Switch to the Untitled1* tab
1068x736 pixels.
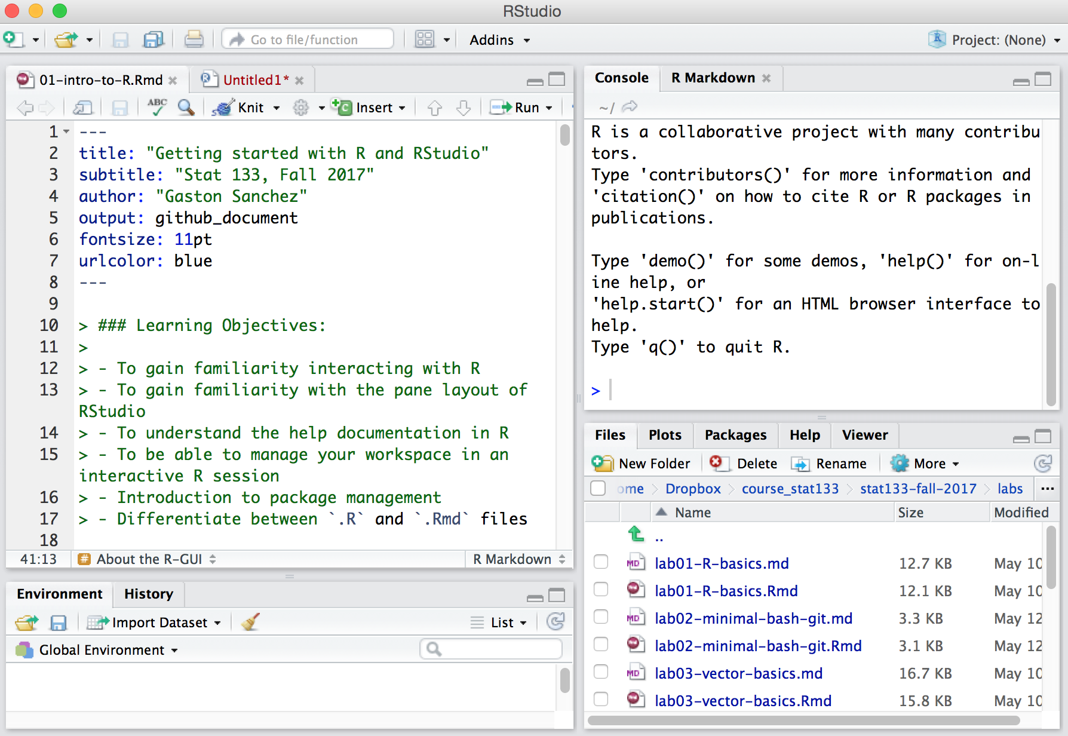[x=256, y=80]
